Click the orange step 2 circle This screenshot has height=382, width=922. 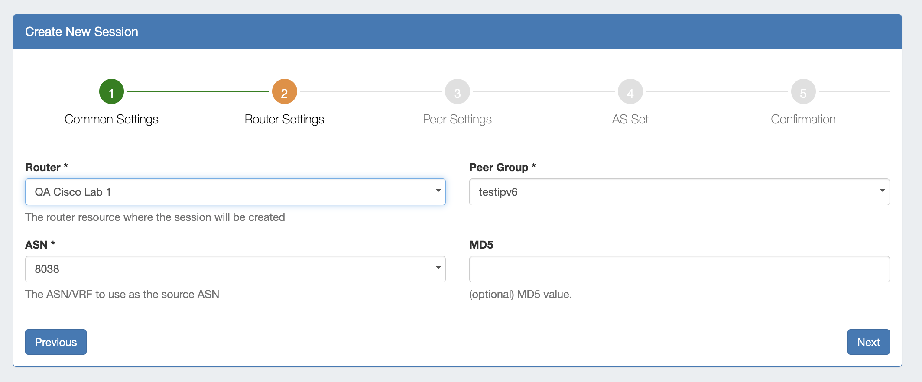284,92
